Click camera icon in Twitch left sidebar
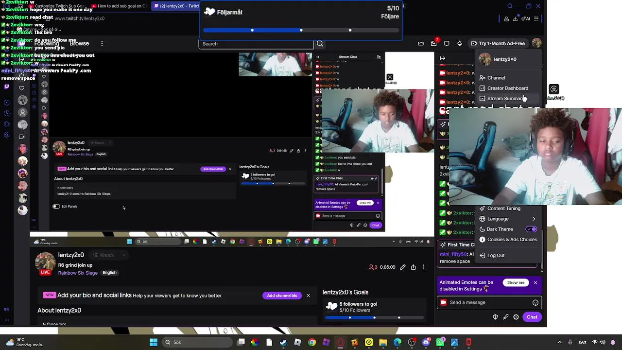The height and width of the screenshot is (350, 622). tap(21, 137)
